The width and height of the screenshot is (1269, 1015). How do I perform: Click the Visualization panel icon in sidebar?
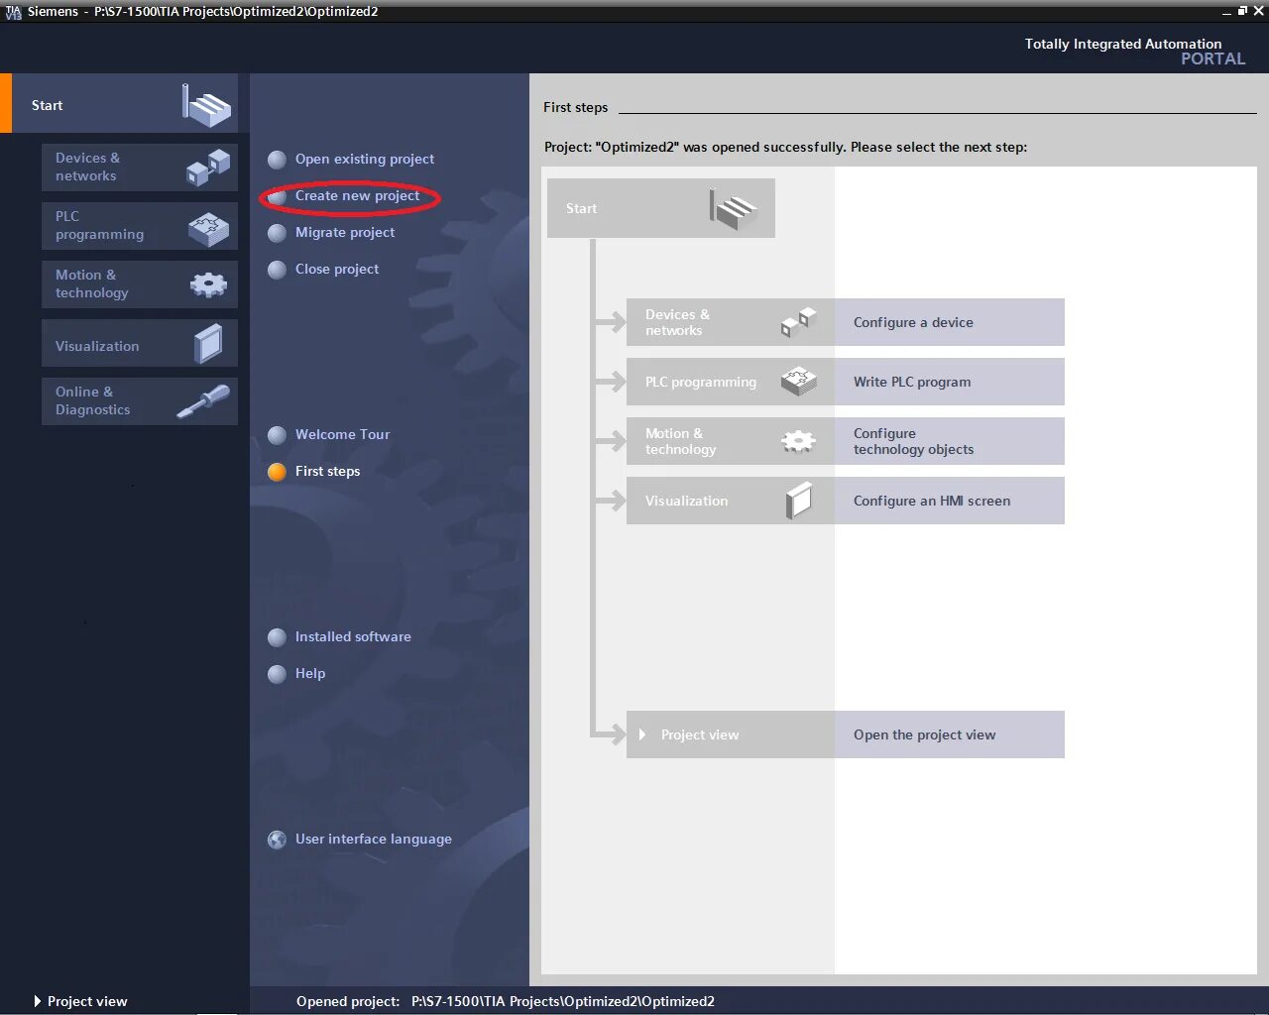pos(209,344)
